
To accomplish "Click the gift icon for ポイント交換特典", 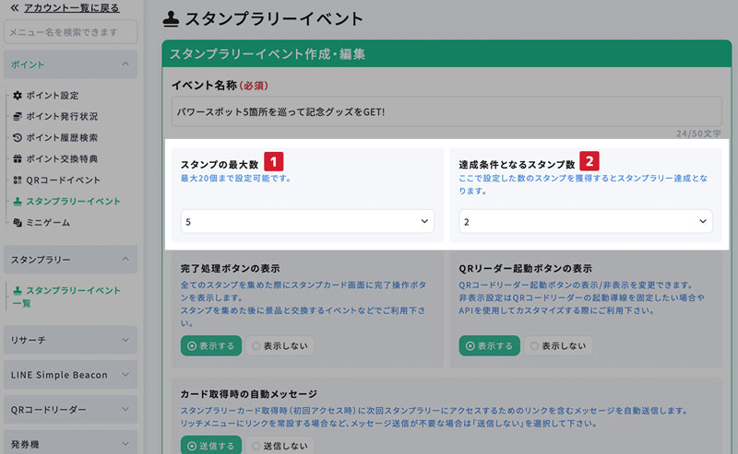I will [x=18, y=159].
